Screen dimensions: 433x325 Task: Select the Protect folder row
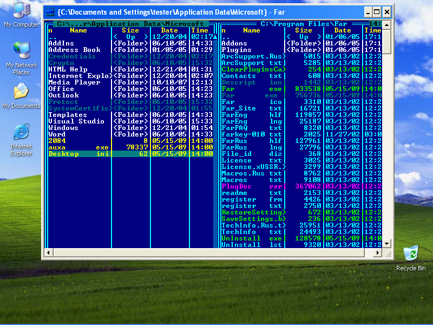pos(130,102)
